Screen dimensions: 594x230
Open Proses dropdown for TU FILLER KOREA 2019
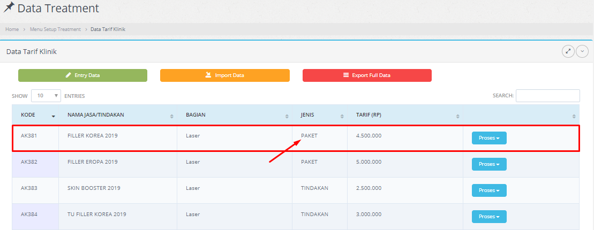(489, 217)
